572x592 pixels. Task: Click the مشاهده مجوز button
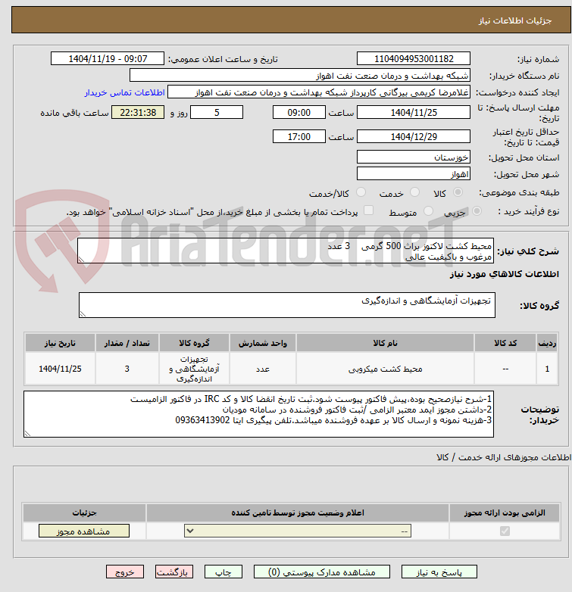point(84,531)
